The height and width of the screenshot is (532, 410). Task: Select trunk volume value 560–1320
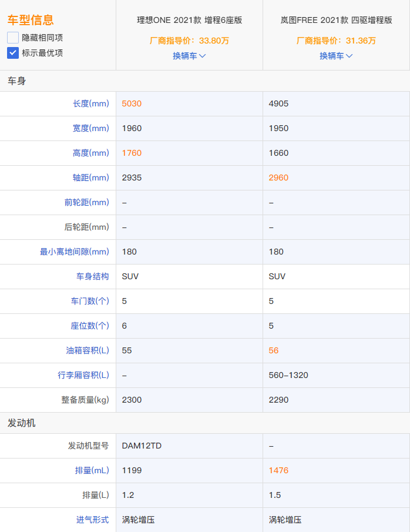point(288,375)
